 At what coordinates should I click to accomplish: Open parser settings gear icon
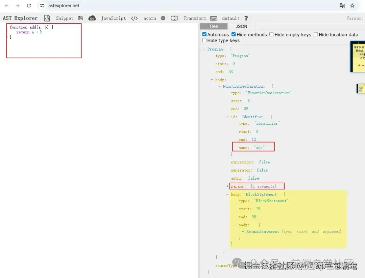(x=163, y=18)
